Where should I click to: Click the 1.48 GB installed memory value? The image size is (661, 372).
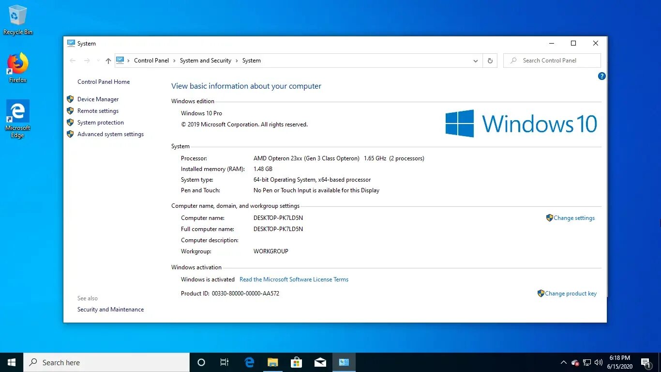click(263, 169)
